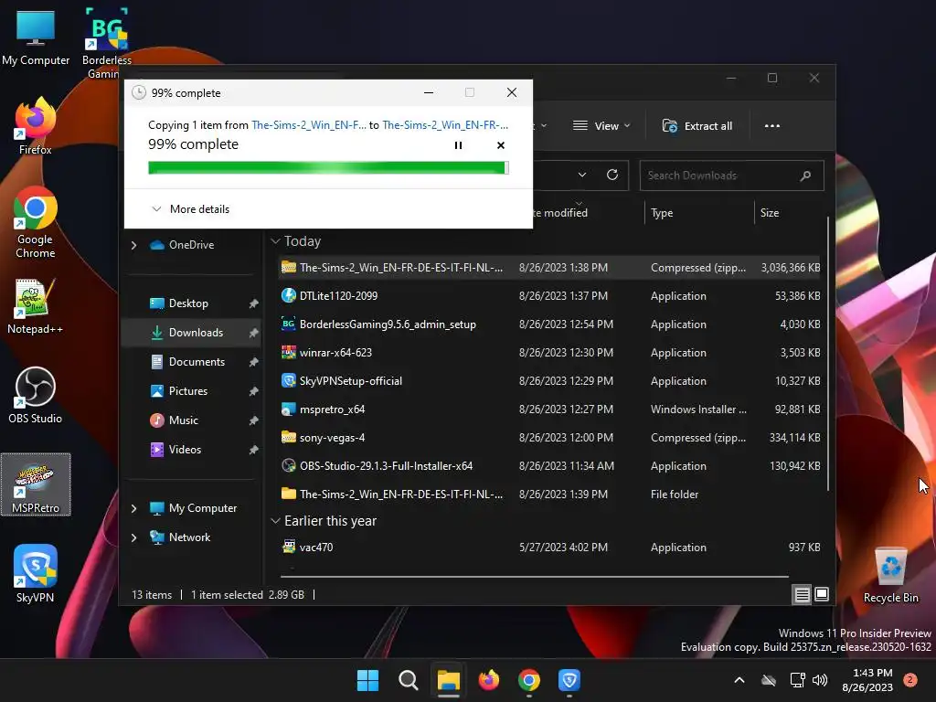Select SkyVPNSetup-official file
The height and width of the screenshot is (702, 936).
tap(550, 381)
